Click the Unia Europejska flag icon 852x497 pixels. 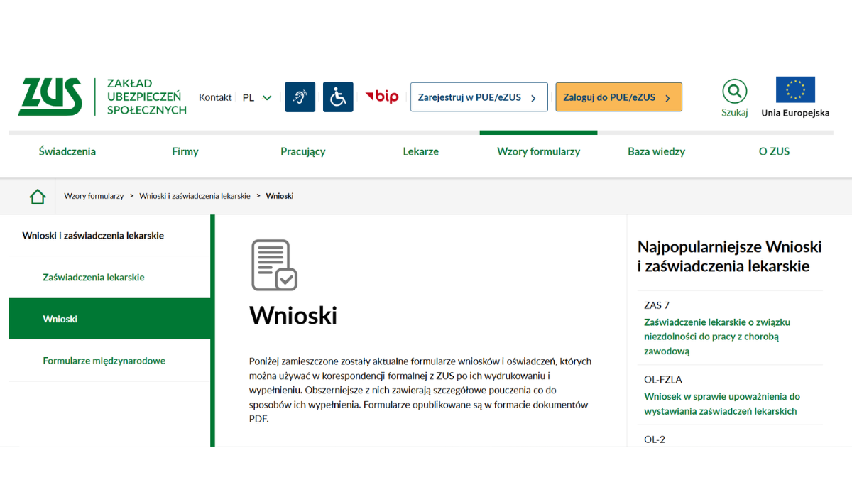tap(795, 90)
